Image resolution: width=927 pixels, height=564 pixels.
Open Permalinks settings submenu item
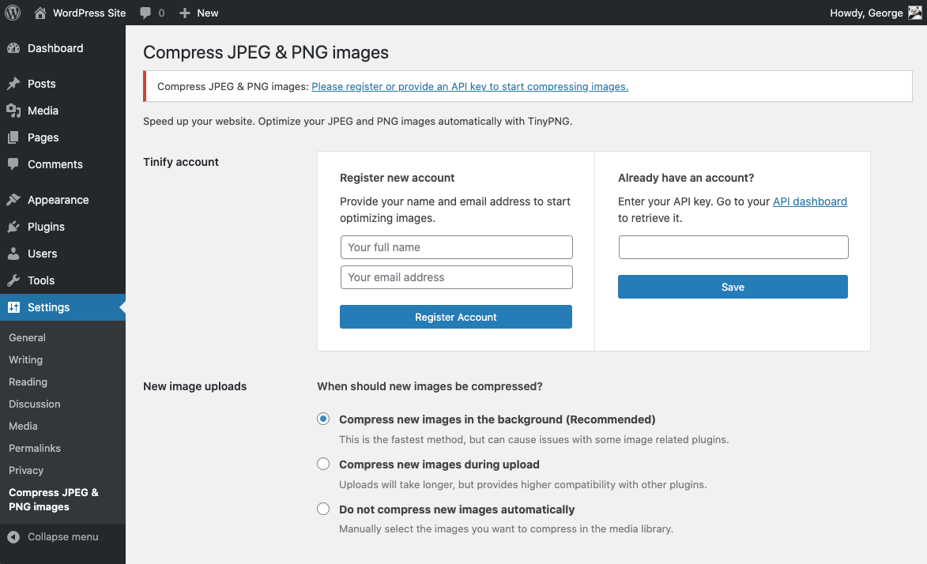[35, 448]
